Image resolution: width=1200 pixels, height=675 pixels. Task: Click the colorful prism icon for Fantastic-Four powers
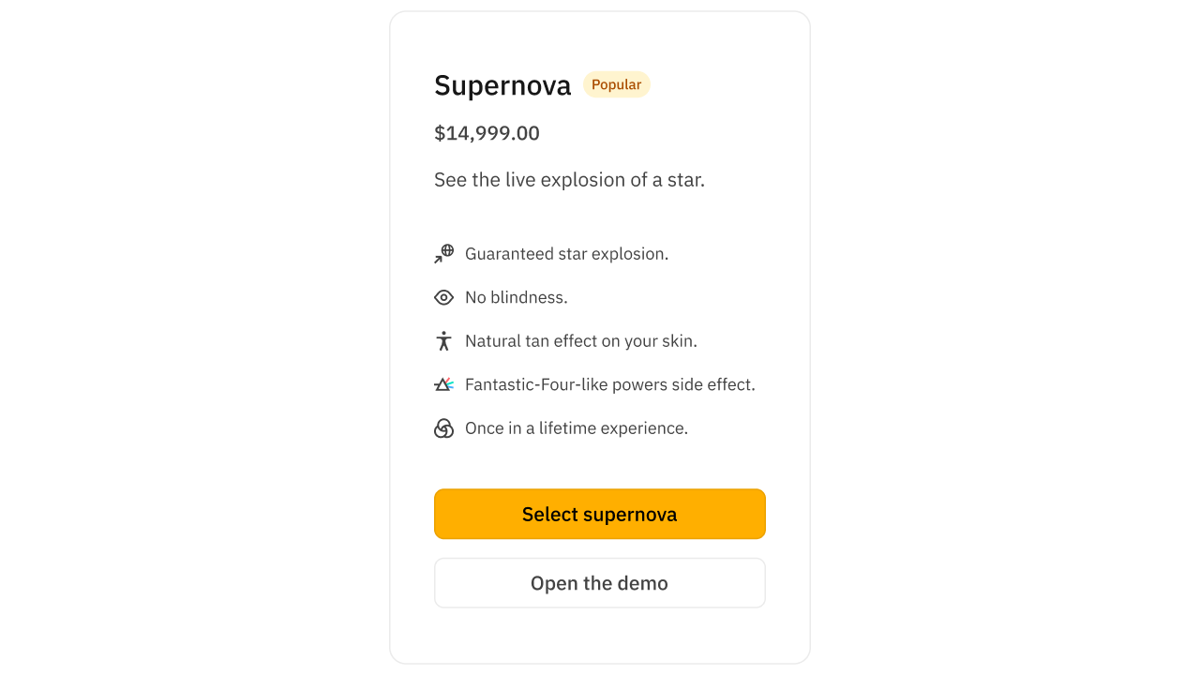443,383
